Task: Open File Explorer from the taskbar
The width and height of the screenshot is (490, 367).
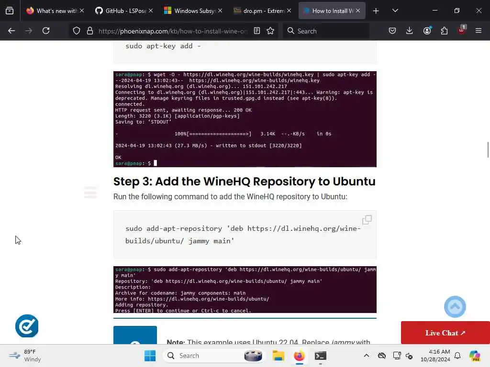Action: 278,356
